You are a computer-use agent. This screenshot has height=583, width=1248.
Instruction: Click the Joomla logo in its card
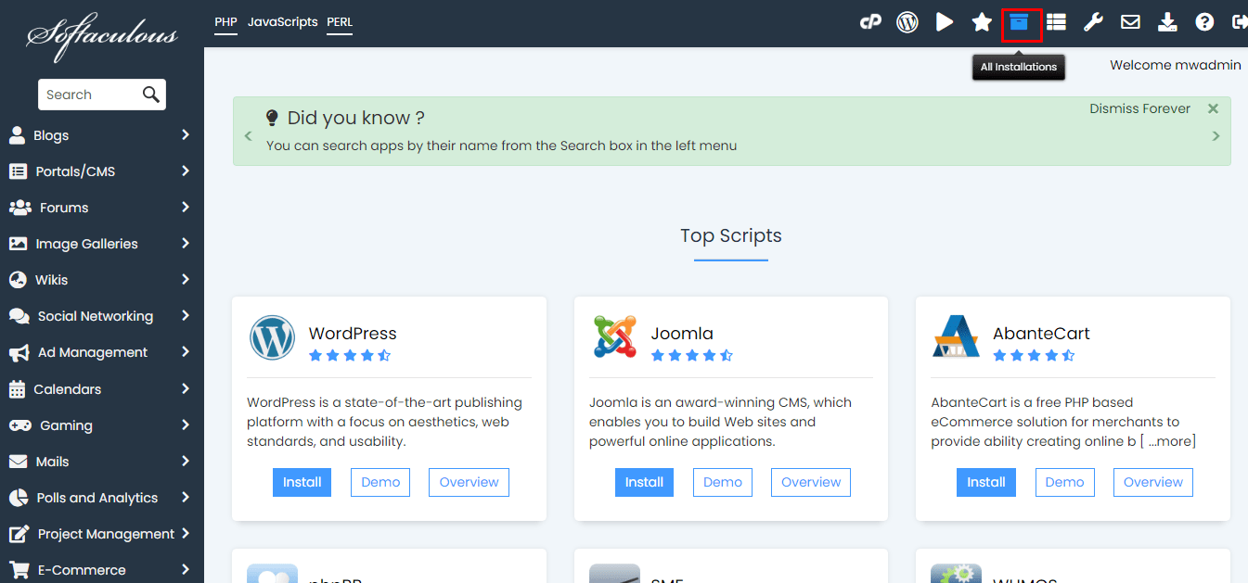[x=615, y=337]
